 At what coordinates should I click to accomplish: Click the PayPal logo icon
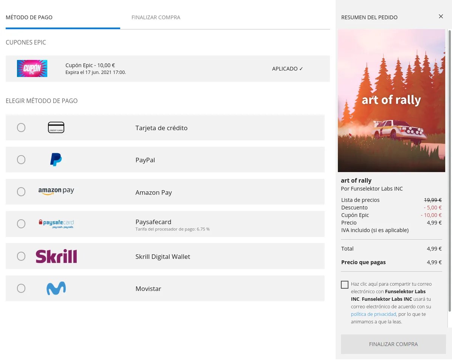pyautogui.click(x=56, y=160)
